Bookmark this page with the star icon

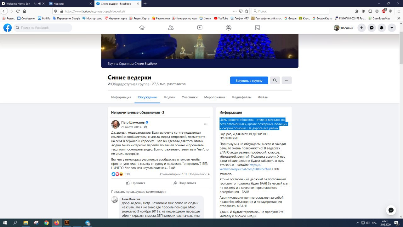pyautogui.click(x=247, y=11)
